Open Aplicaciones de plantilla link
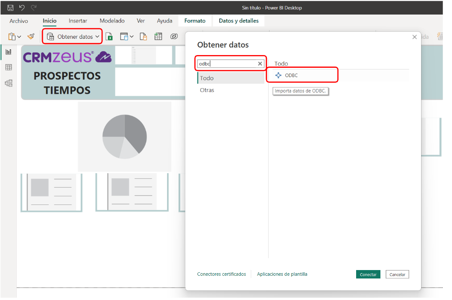This screenshot has width=452, height=300. click(x=282, y=274)
